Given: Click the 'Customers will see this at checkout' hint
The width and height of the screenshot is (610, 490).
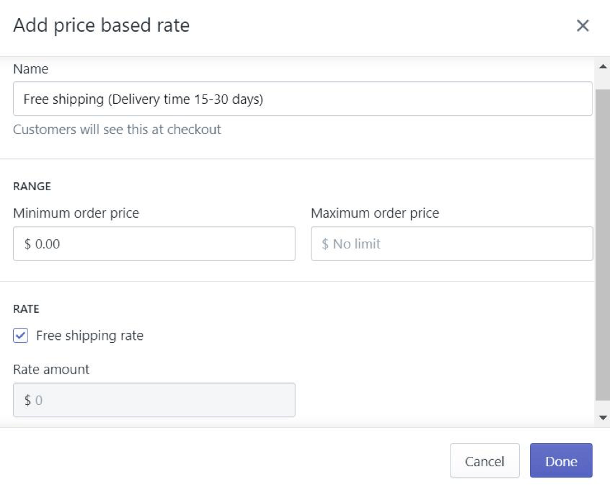Looking at the screenshot, I should point(117,130).
